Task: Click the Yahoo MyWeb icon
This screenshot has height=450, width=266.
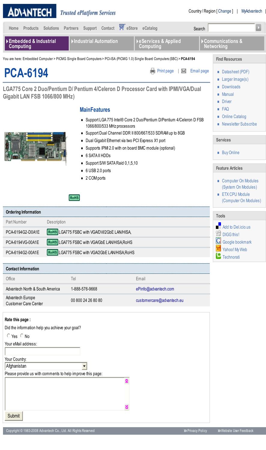Action: click(218, 249)
